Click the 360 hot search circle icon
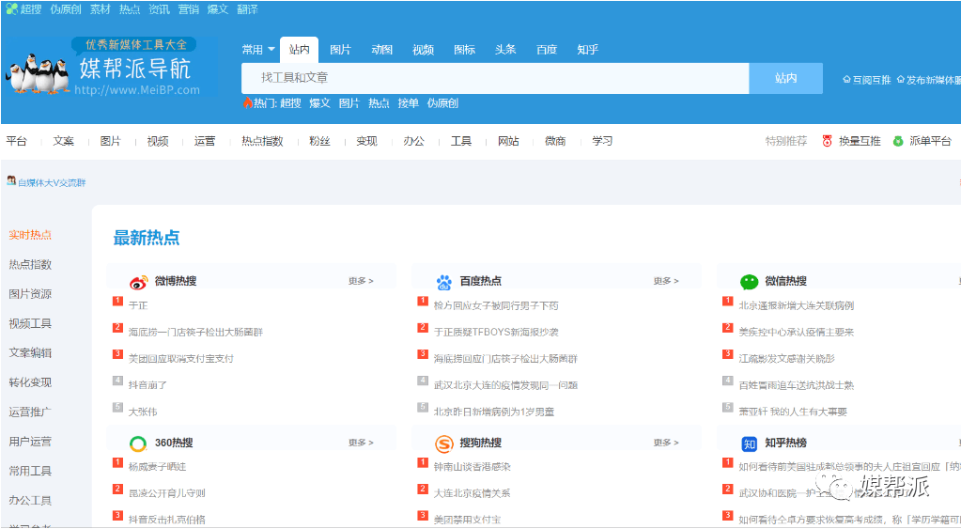This screenshot has height=529, width=961. [139, 443]
